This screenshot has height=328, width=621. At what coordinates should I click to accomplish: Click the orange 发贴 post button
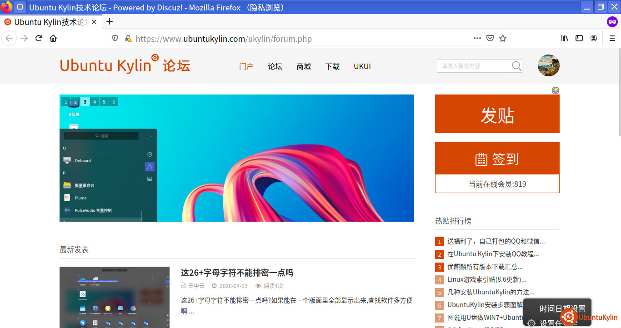coord(497,114)
